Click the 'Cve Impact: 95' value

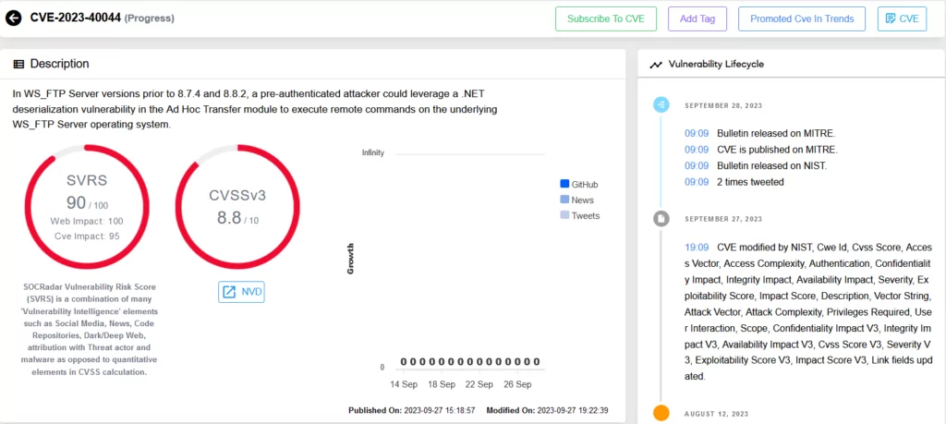(87, 236)
